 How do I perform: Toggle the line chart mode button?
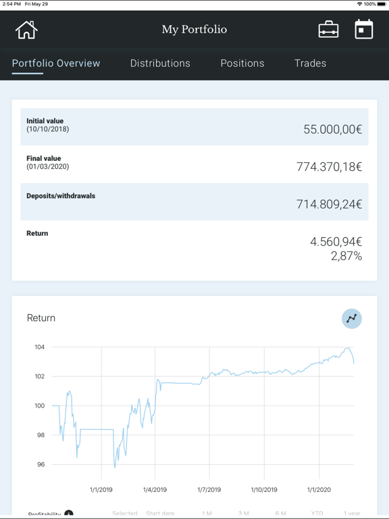click(352, 319)
